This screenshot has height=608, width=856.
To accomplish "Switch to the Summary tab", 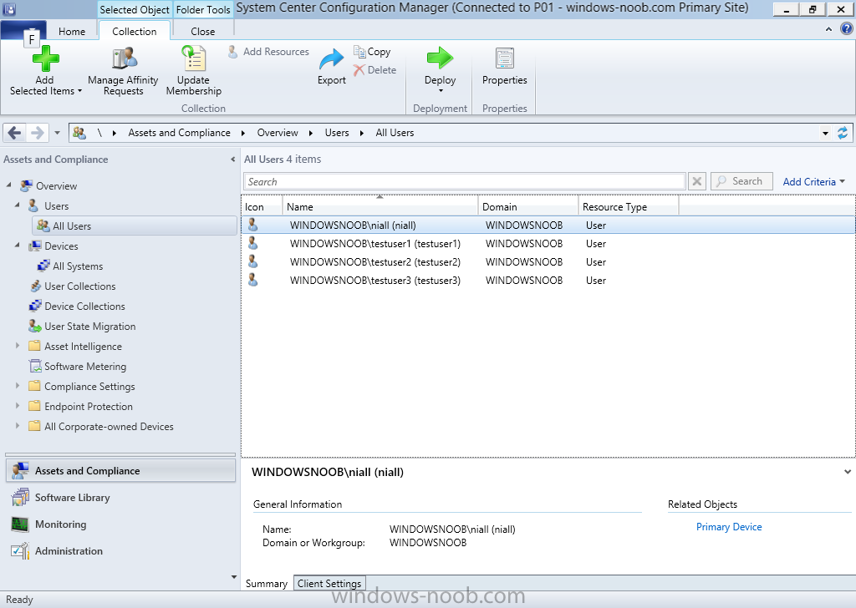I will (267, 584).
